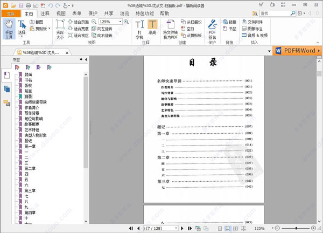Image resolution: width=323 pixels, height=233 pixels.
Task: Open the Bookmarks side panel
Action: [x=7, y=75]
